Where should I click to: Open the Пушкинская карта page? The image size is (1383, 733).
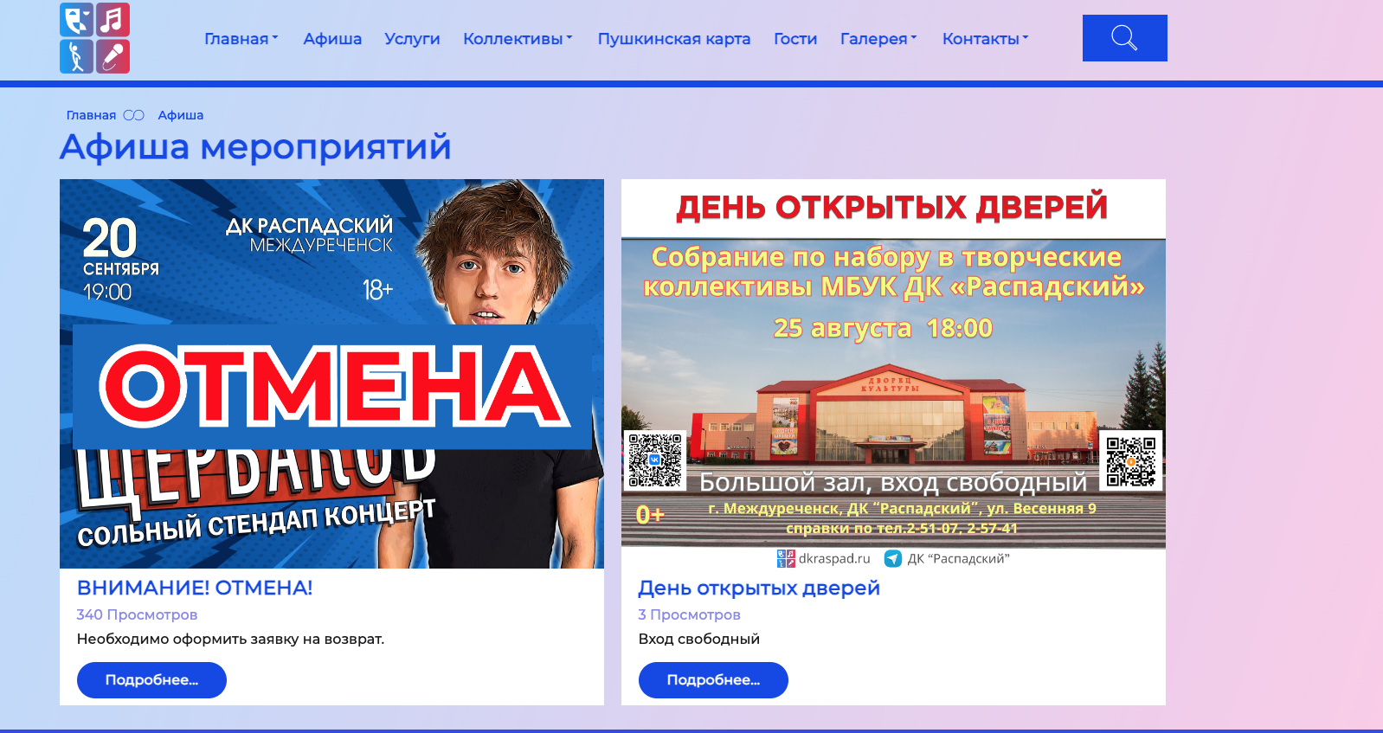(674, 39)
